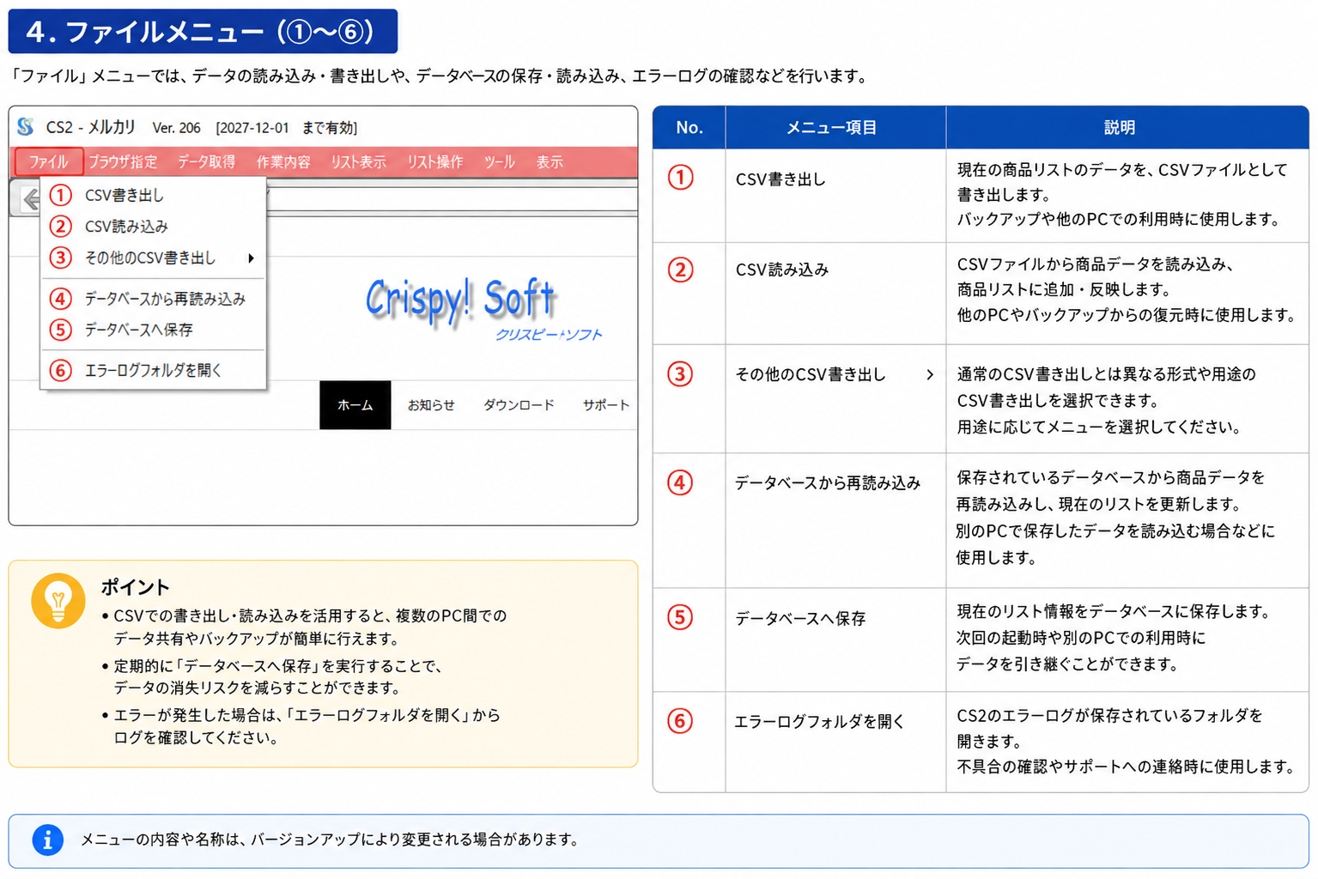Screen dimensions: 1318x879
Task: Select エラーログフォルダを開く in the dropdown menu
Action: tap(154, 370)
